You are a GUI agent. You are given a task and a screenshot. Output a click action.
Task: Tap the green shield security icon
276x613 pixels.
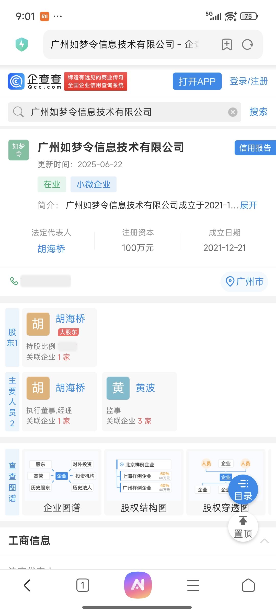point(22,44)
